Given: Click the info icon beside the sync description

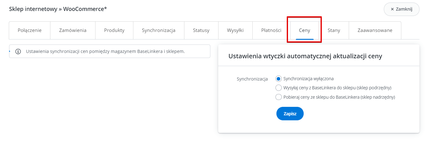Looking at the screenshot, I should (x=18, y=51).
